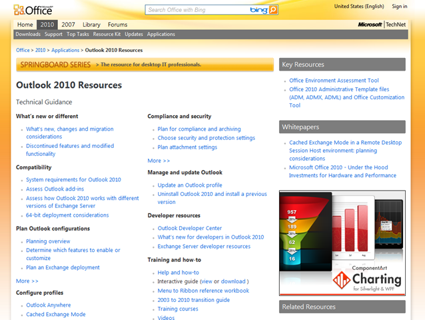Open Top Tasks in the submenu bar
Image resolution: width=425 pixels, height=320 pixels.
[78, 34]
